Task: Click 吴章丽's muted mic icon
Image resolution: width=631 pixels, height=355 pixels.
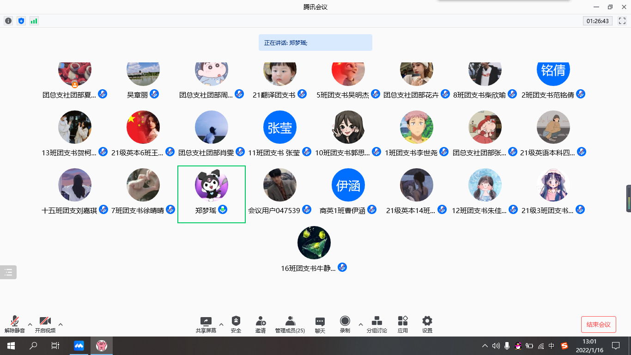Action: [154, 94]
